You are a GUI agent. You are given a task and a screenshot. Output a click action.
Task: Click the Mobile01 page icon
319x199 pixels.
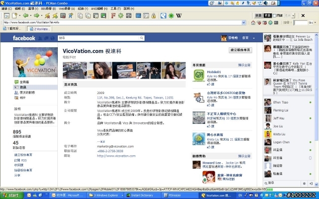pos(199,76)
